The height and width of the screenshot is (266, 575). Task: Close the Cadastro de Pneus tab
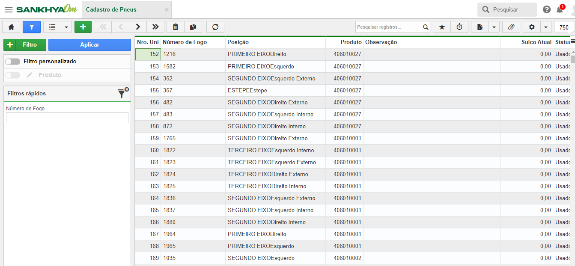(167, 9)
